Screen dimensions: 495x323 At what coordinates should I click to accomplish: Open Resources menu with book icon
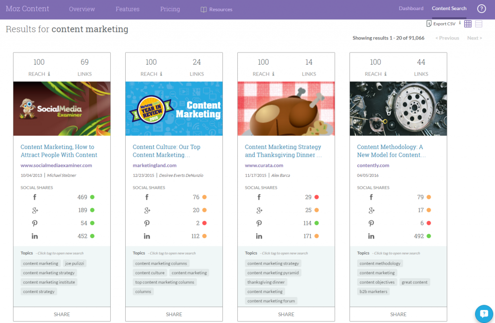217,10
